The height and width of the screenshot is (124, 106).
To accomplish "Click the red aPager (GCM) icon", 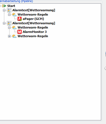I will (x=19, y=19).
